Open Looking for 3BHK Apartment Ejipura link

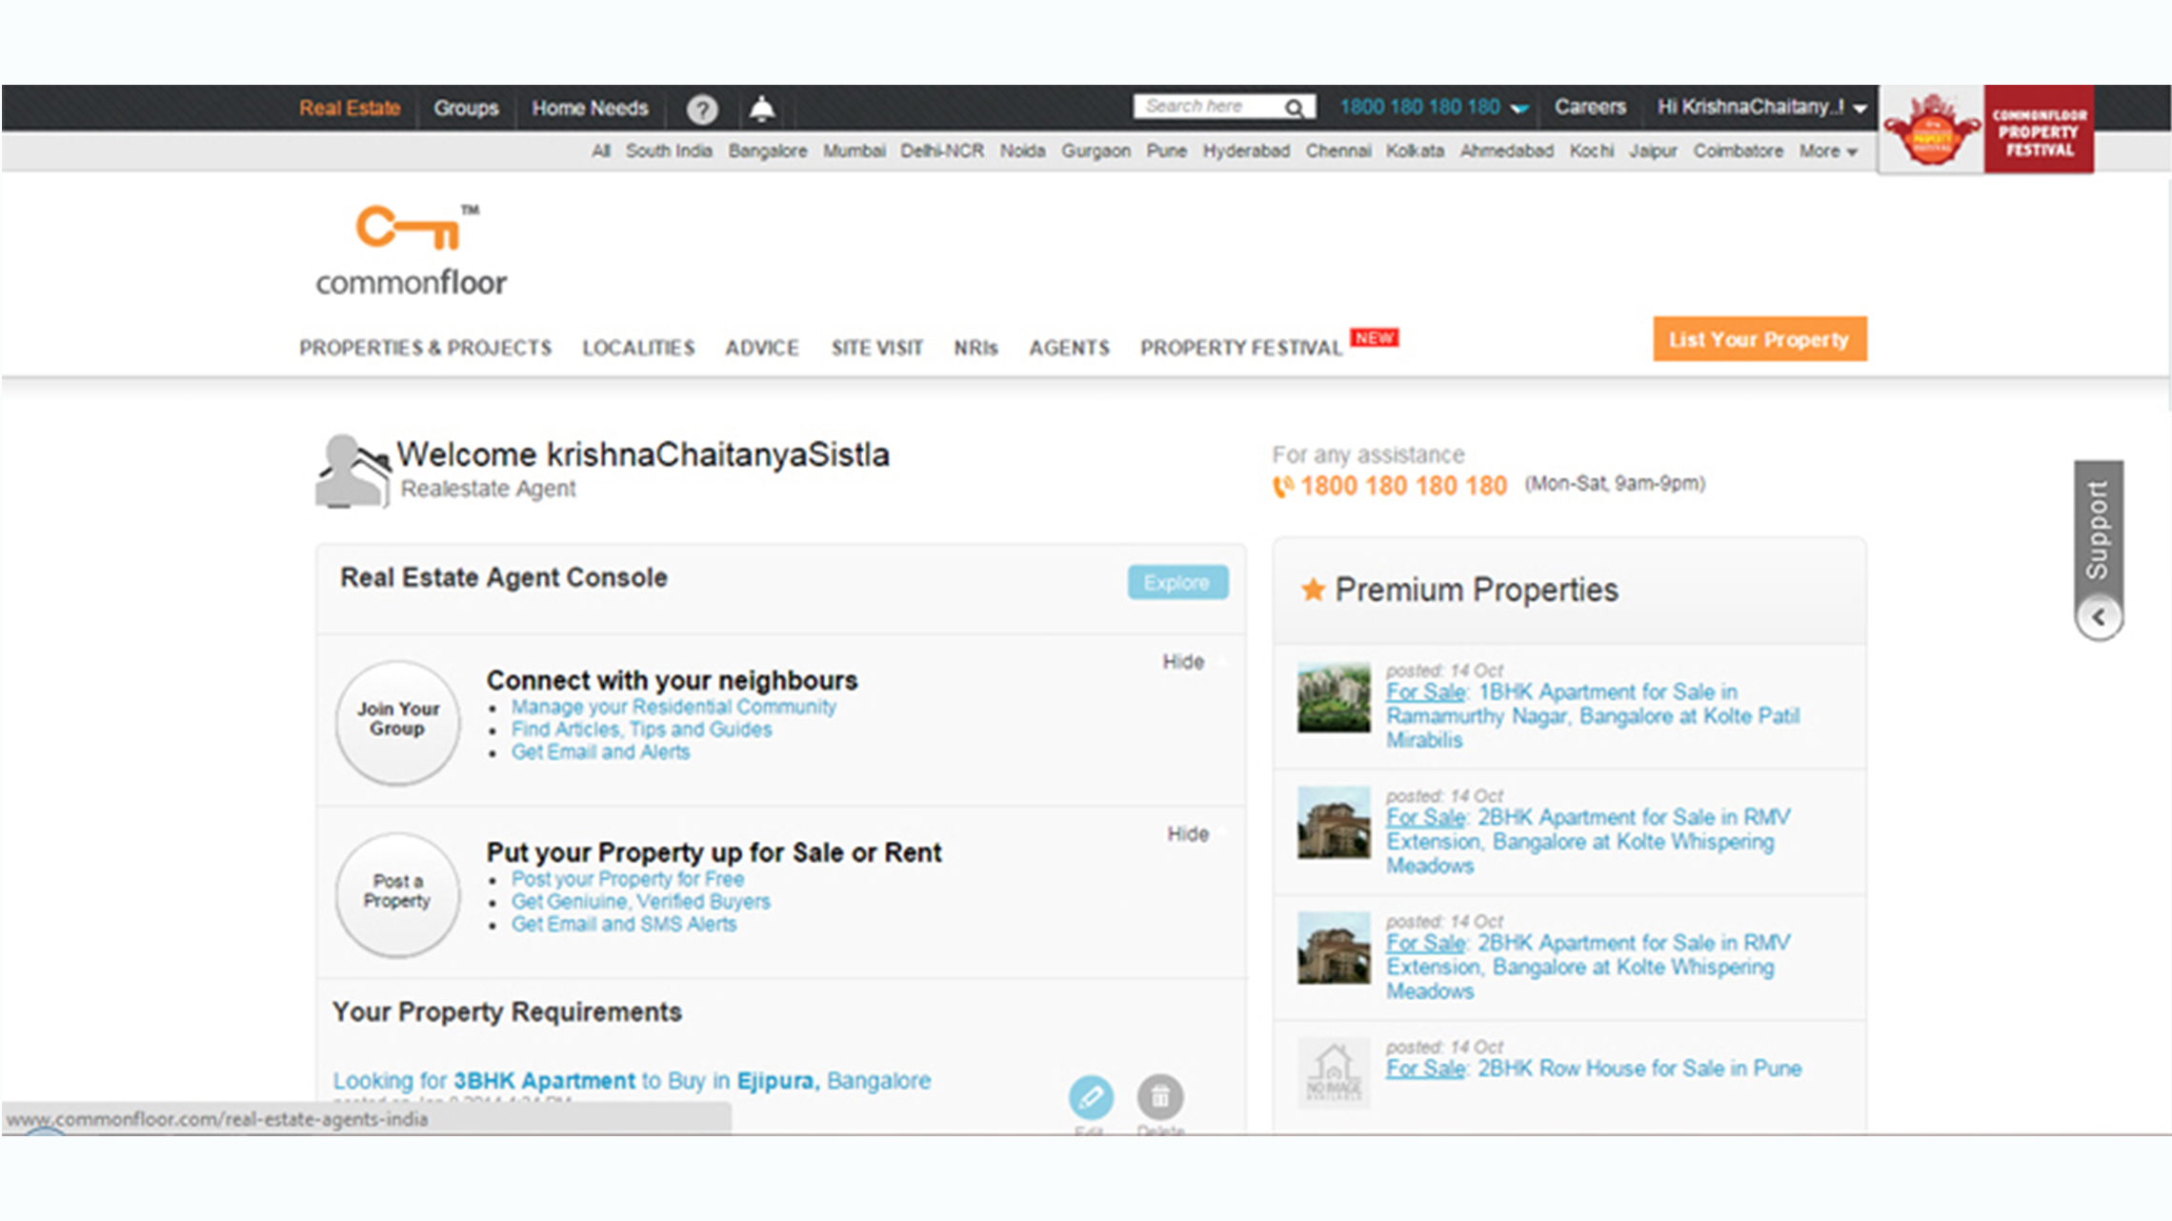632,1081
